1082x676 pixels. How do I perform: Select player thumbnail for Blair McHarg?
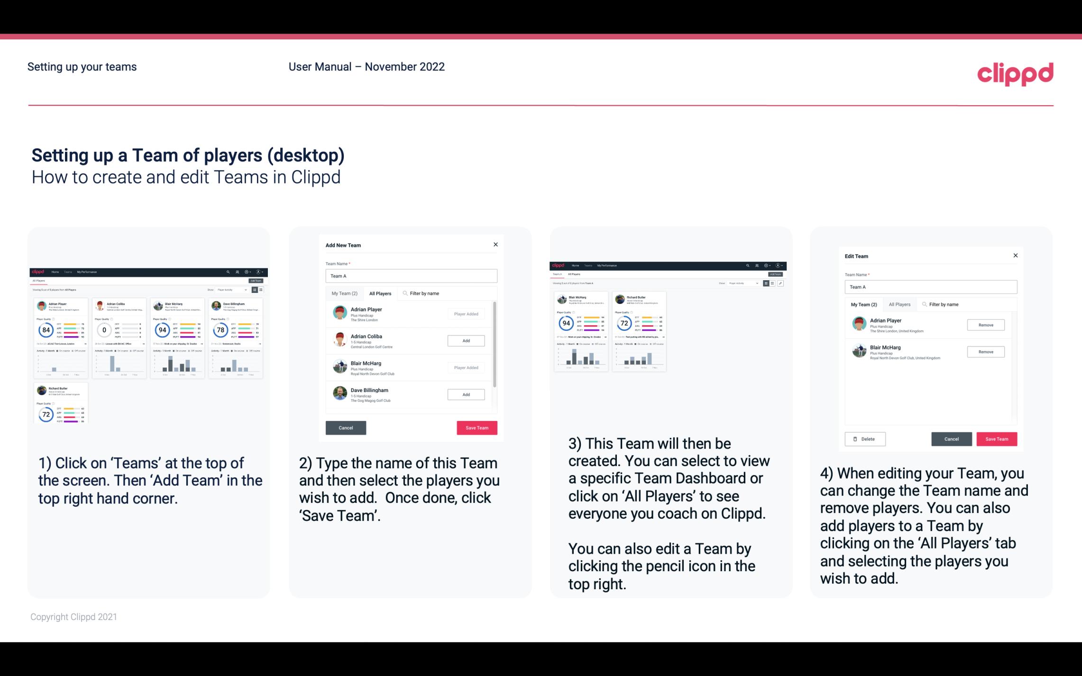coord(339,366)
